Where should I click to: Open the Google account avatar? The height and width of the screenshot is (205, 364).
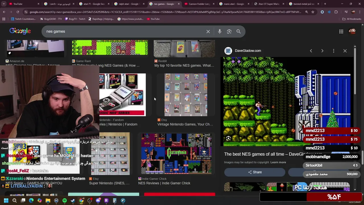point(352,31)
